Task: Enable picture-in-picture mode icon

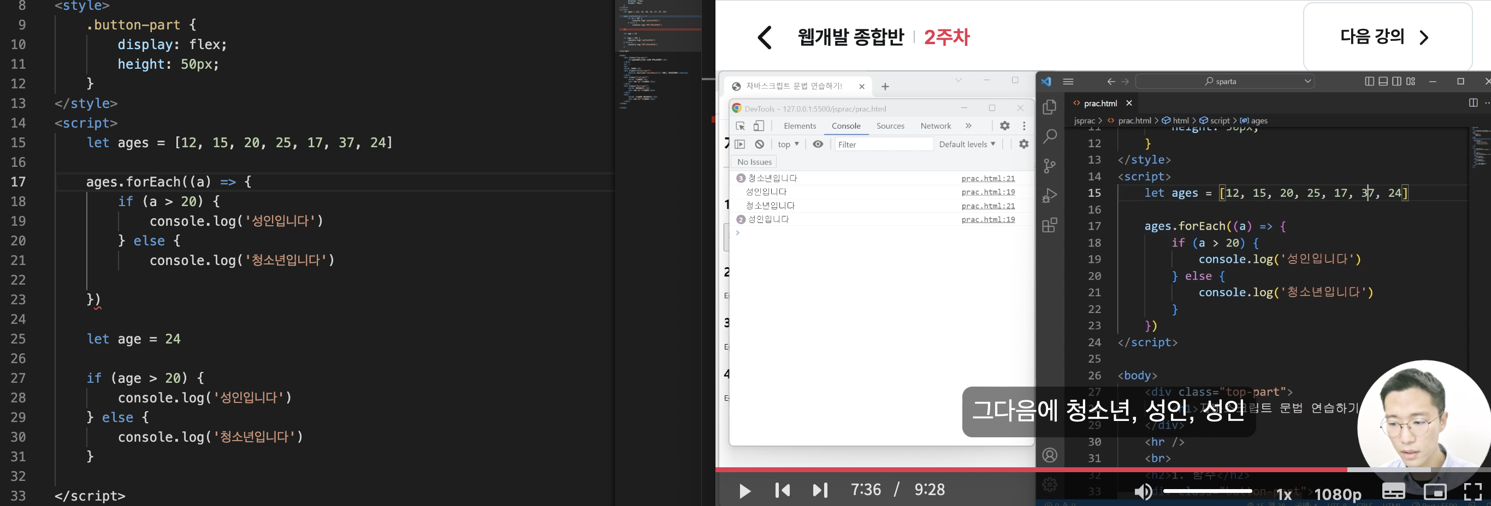Action: coord(1435,492)
